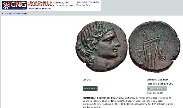Screen dimensions: 183x108
Task: Open the Terms of Sale link
Action: click(83, 5)
